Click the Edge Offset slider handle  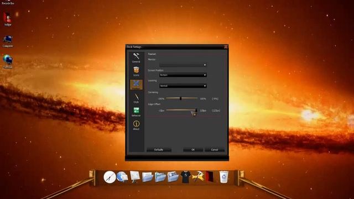[196, 110]
